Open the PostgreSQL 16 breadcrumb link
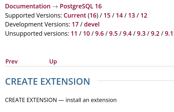This screenshot has width=174, height=112. click(81, 6)
